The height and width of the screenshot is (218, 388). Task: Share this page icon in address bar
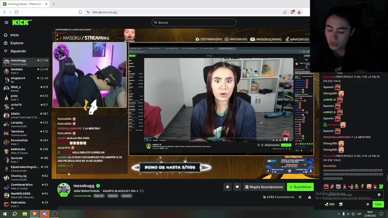click(x=285, y=12)
